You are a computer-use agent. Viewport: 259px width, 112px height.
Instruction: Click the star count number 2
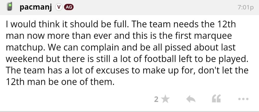(x=156, y=99)
